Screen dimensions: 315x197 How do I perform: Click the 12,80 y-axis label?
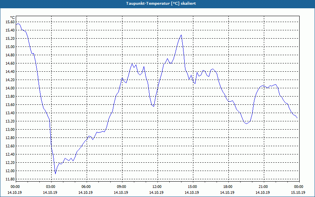(10, 138)
